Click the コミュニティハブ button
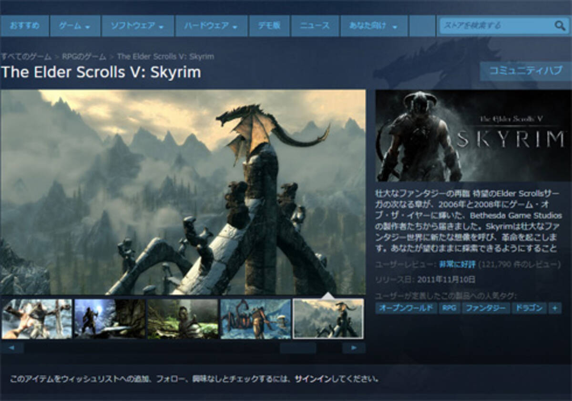This screenshot has width=572, height=401. (525, 71)
